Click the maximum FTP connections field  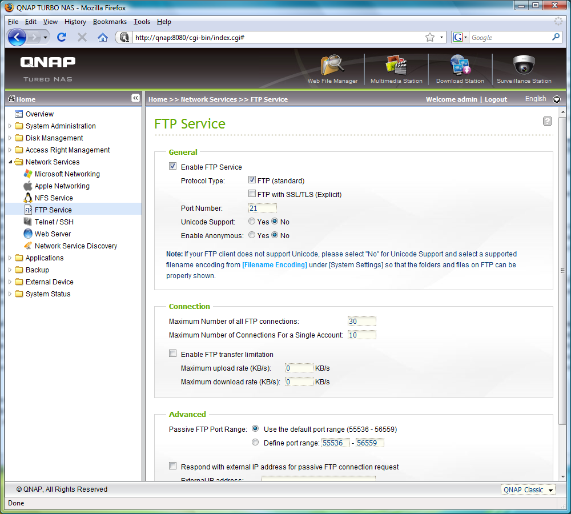[x=361, y=321]
